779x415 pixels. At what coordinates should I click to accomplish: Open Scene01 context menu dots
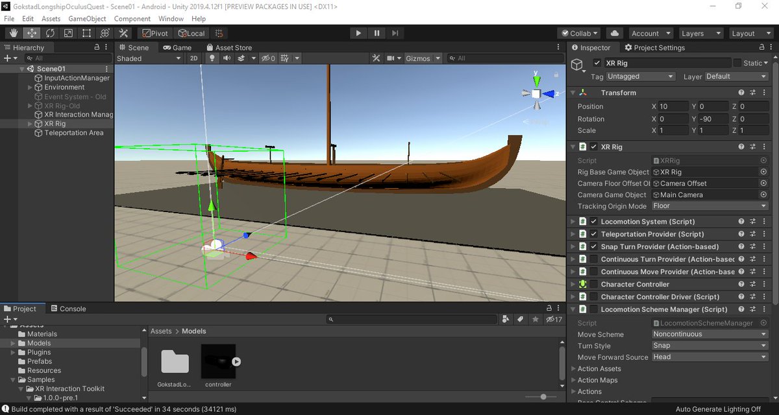(x=107, y=69)
